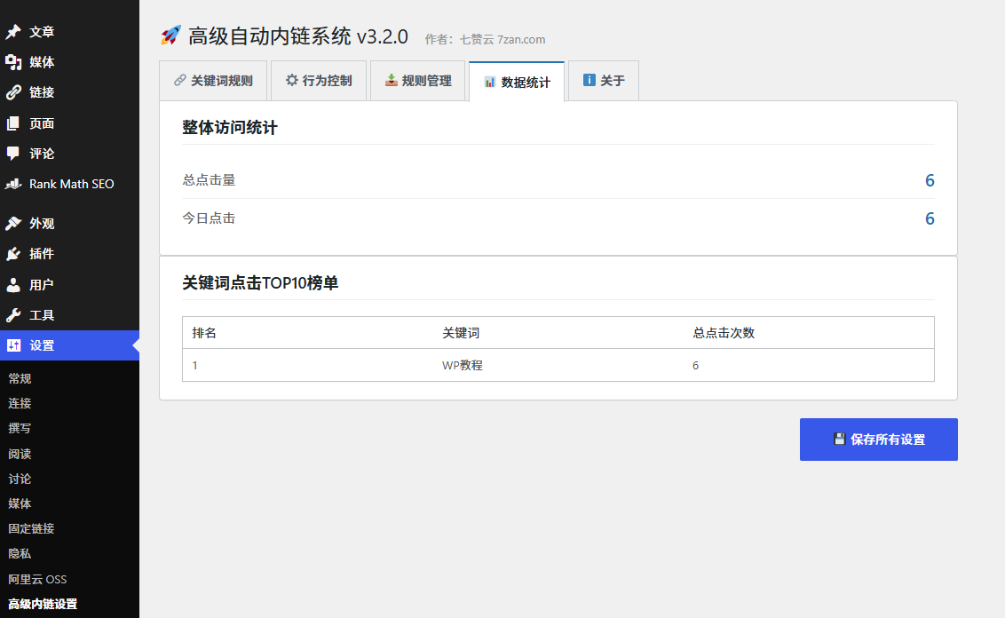Open 撰写 settings submenu link

(x=20, y=428)
